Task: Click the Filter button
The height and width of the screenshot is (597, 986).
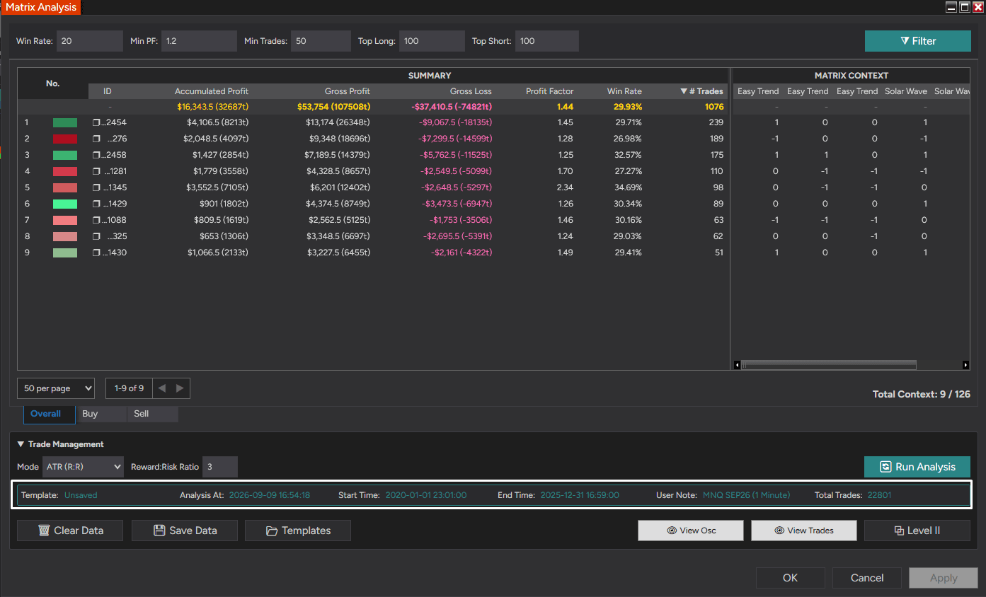Action: (x=918, y=41)
